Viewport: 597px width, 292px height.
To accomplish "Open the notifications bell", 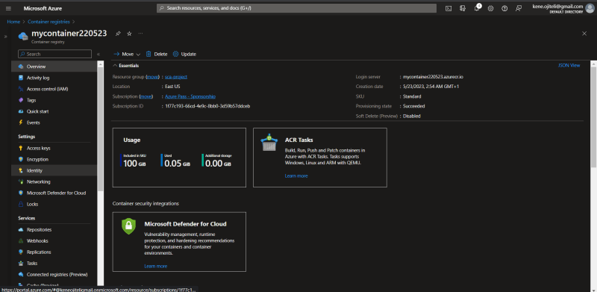I will [x=477, y=8].
